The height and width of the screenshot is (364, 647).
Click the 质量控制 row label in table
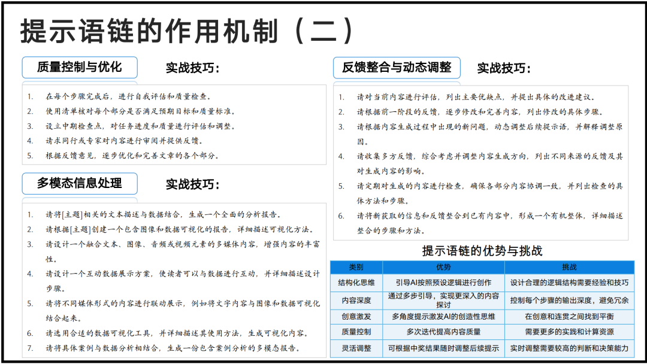[x=356, y=332]
